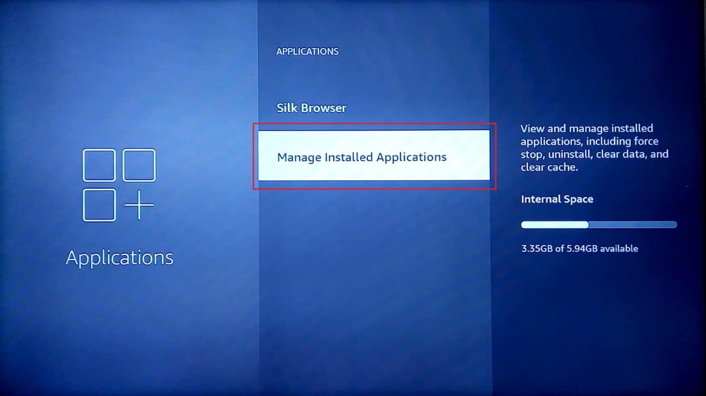Image resolution: width=706 pixels, height=396 pixels.
Task: Open Silk Browser settings
Action: pos(312,108)
